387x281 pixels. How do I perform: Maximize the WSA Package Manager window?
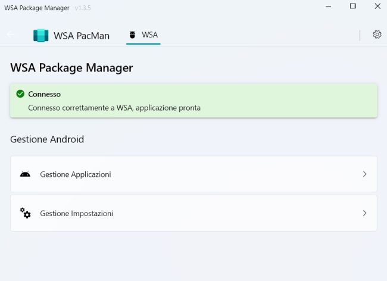click(352, 6)
